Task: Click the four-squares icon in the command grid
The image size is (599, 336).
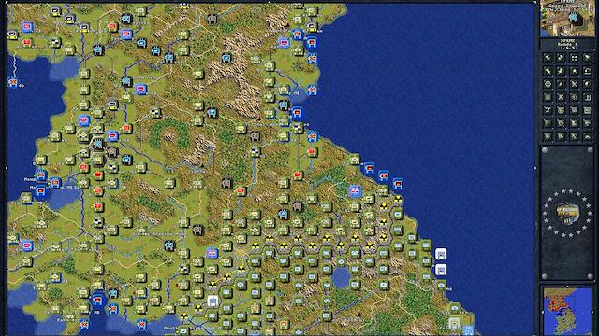Action: [574, 58]
